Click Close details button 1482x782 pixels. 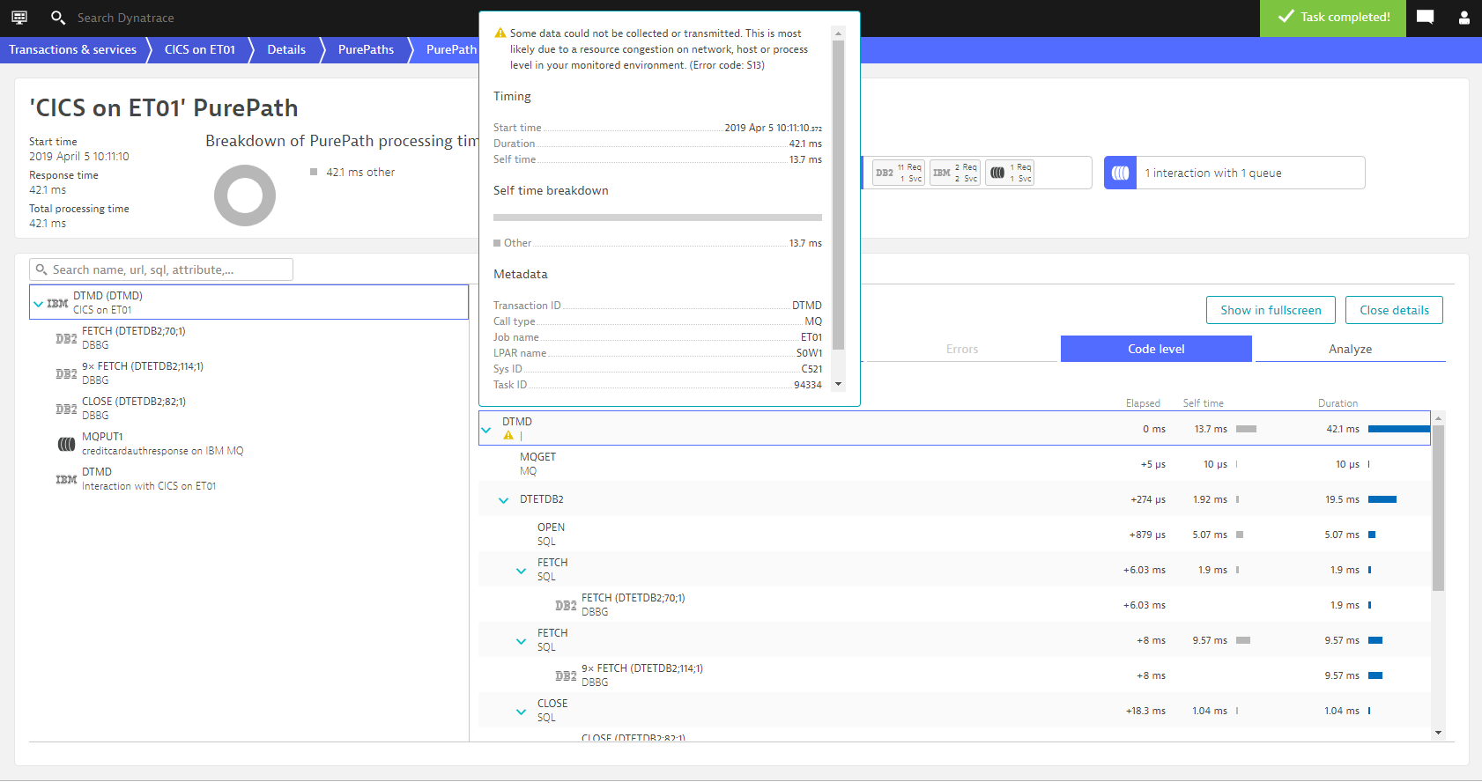point(1394,310)
